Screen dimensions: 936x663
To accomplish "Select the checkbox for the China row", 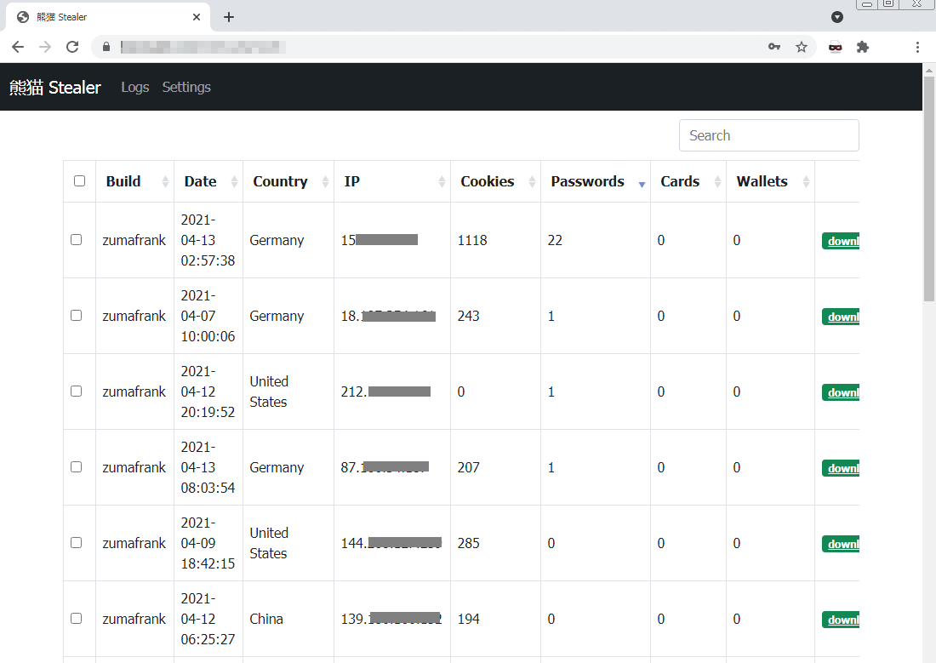I will pos(77,619).
